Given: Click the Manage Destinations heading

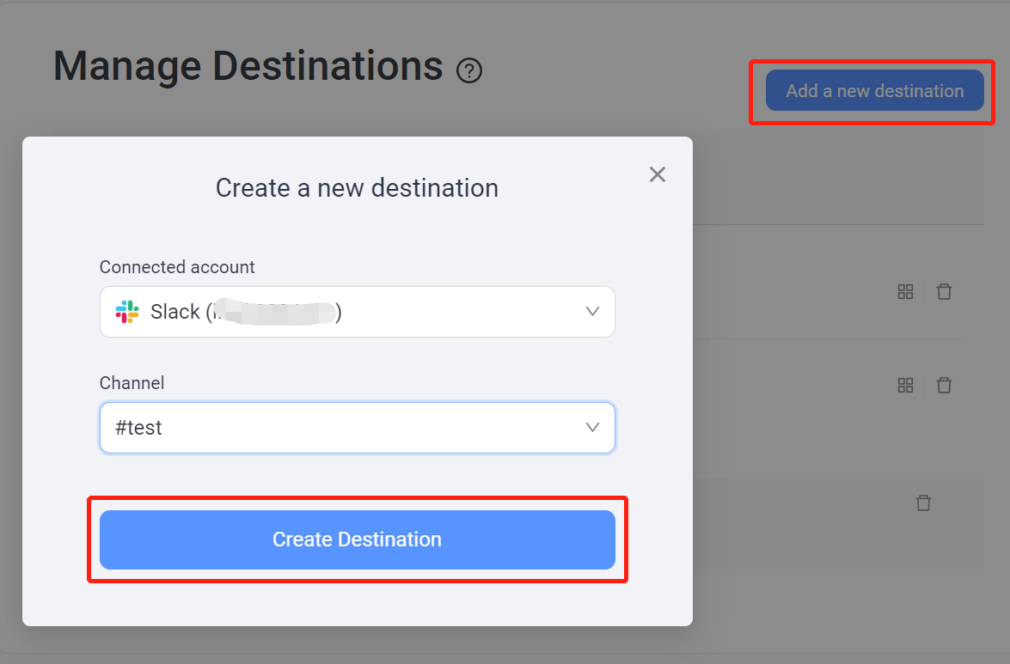Looking at the screenshot, I should click(248, 66).
